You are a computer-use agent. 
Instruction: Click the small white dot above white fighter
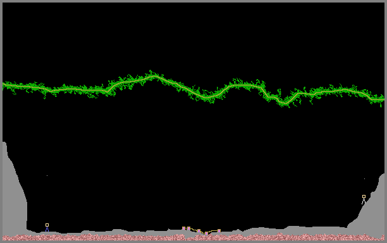click(364, 178)
